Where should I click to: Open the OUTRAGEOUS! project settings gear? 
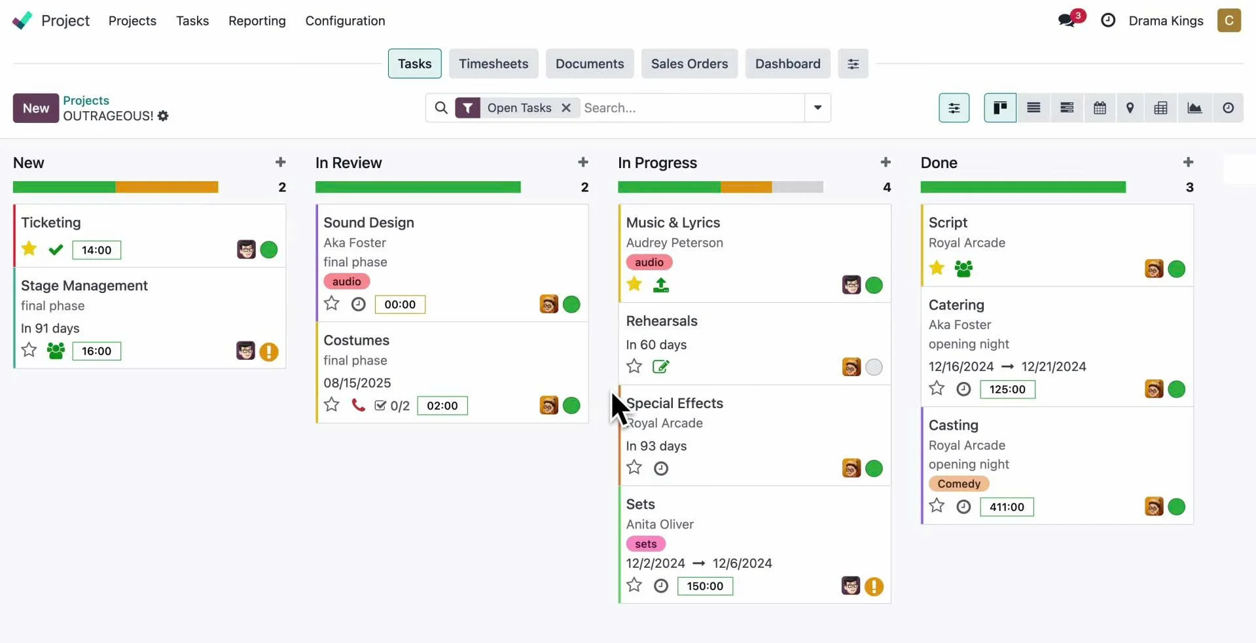click(x=163, y=116)
